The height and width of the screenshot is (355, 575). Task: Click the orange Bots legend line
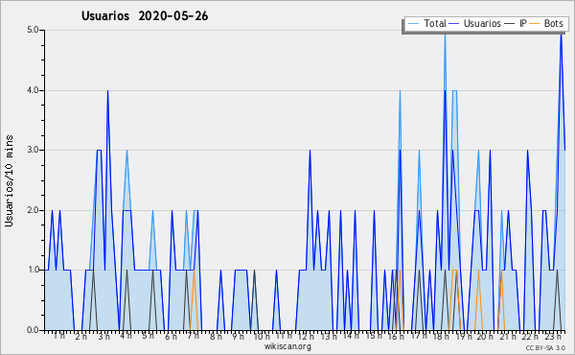[x=535, y=24]
